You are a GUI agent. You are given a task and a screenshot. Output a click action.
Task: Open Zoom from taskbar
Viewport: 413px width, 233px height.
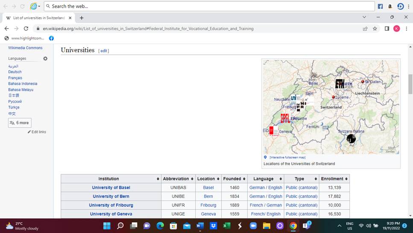pos(253,226)
